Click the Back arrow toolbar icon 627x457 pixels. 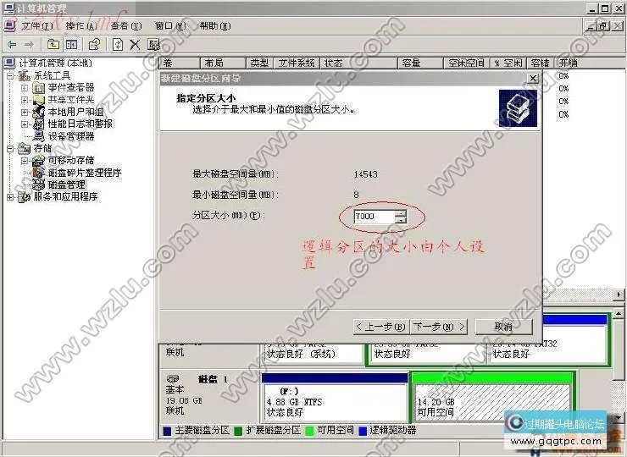click(12, 44)
